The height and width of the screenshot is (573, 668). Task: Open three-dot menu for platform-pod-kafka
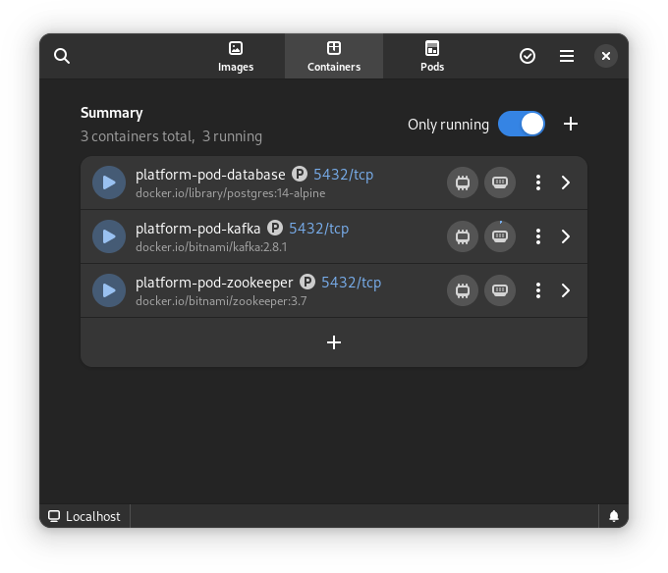pos(537,236)
